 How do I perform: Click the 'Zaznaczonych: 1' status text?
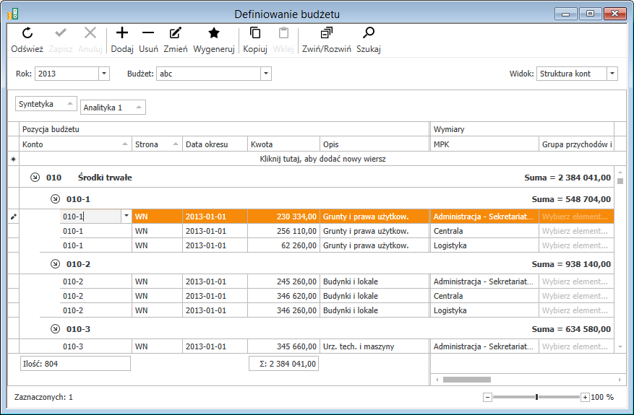[43, 397]
